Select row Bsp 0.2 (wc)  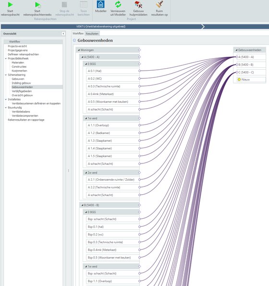point(112,235)
